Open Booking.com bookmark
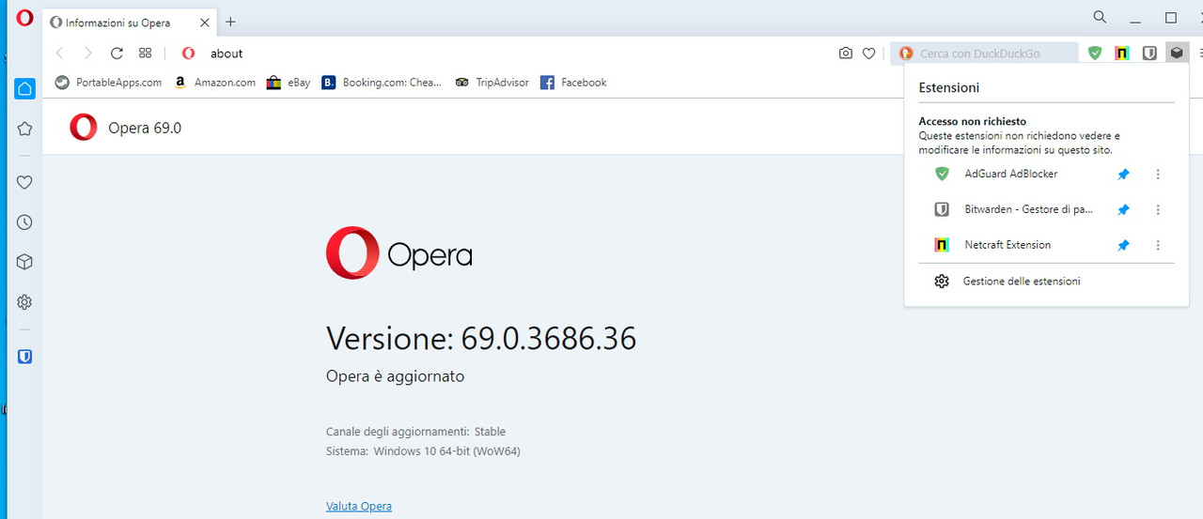Screen dimensions: 1203x519 [x=382, y=83]
